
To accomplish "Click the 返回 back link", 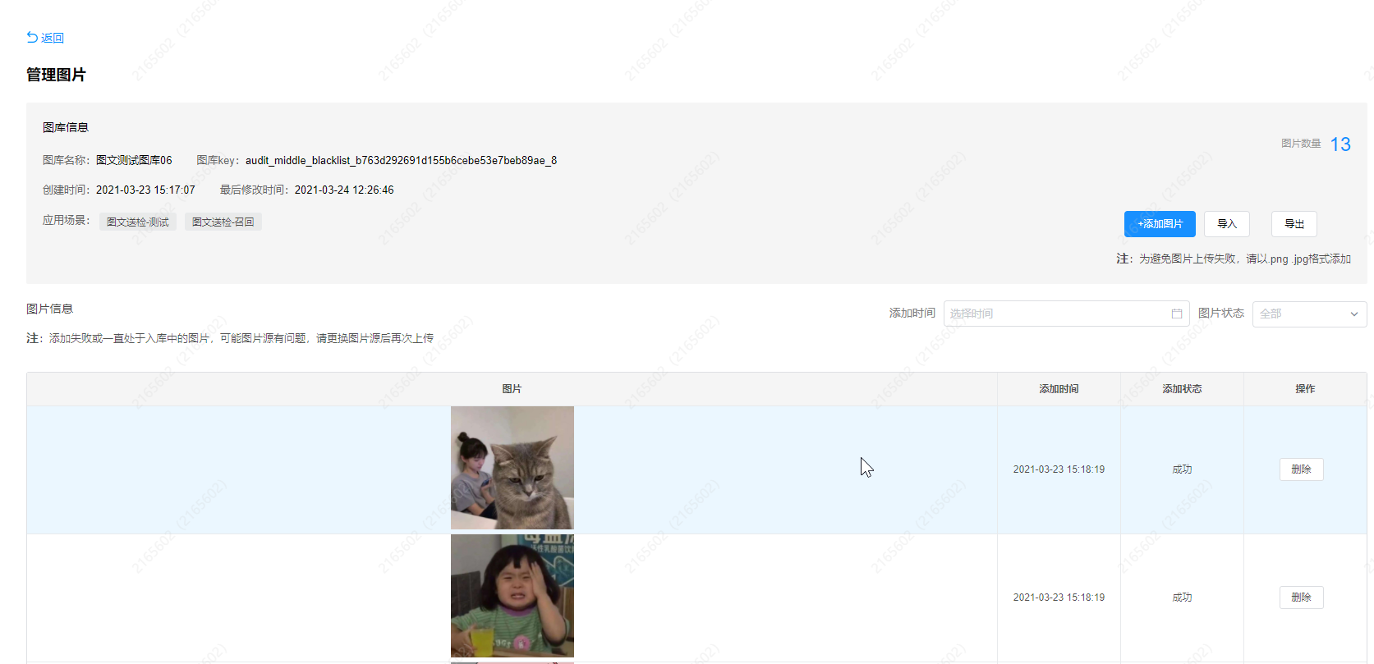I will 45,38.
